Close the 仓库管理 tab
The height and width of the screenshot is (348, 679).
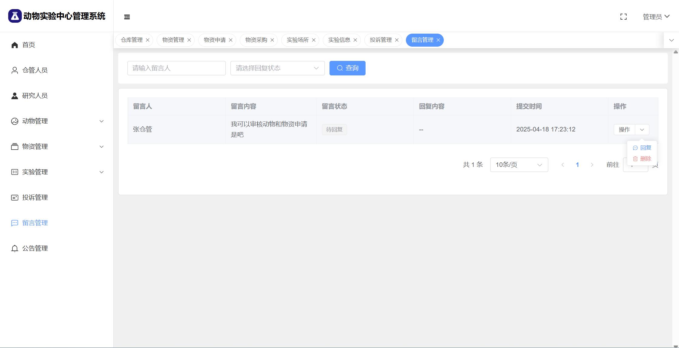click(x=148, y=40)
